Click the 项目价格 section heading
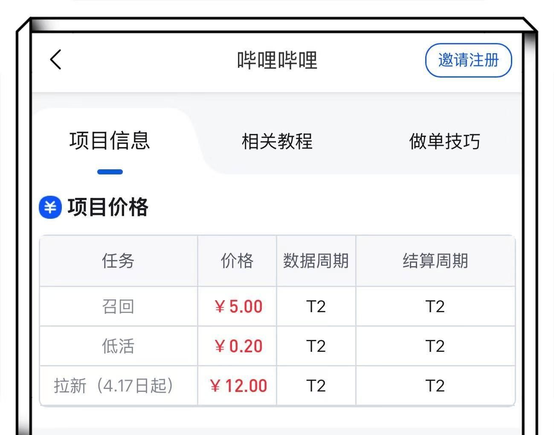 coord(108,208)
